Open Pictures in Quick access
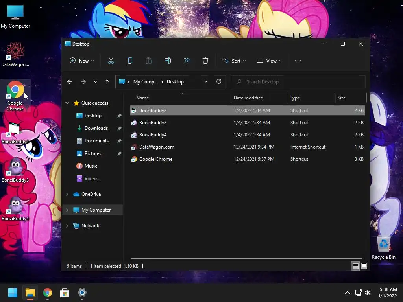Screen dimensions: 403x302 [x=92, y=153]
